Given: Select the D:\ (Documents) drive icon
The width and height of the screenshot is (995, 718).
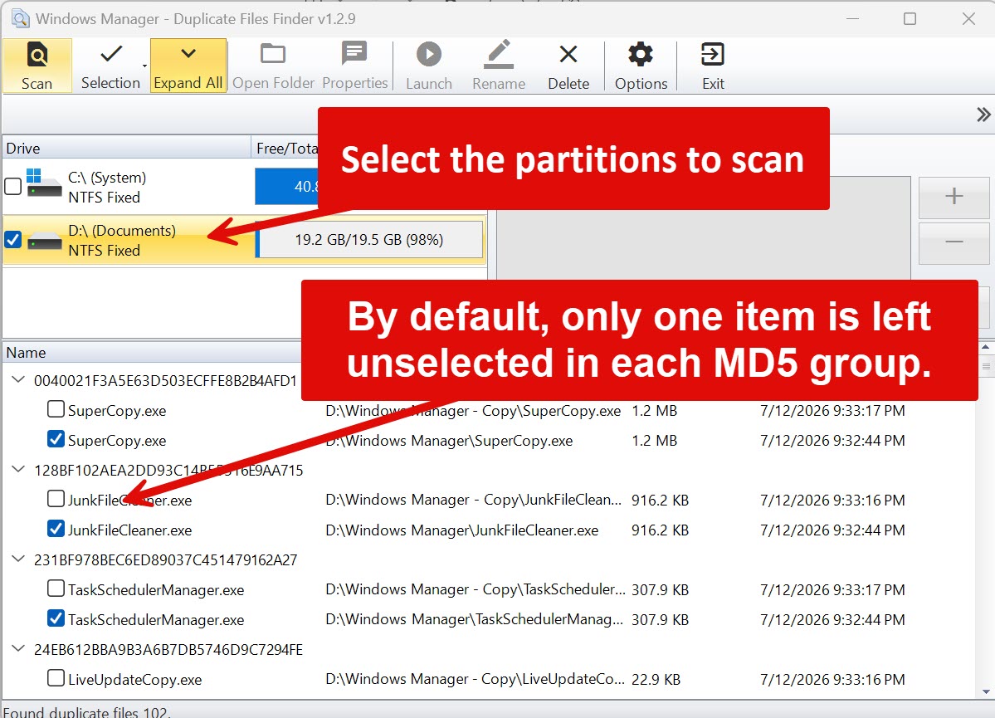Looking at the screenshot, I should tap(45, 242).
